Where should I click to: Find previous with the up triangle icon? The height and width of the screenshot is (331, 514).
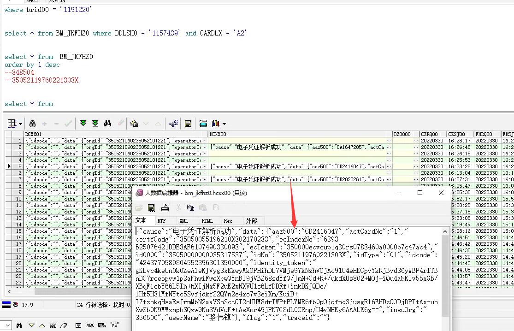tap(42, 325)
